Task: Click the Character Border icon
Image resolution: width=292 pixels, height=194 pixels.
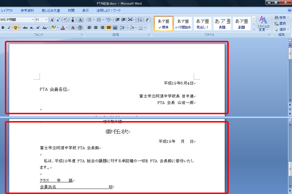Action: (x=80, y=20)
